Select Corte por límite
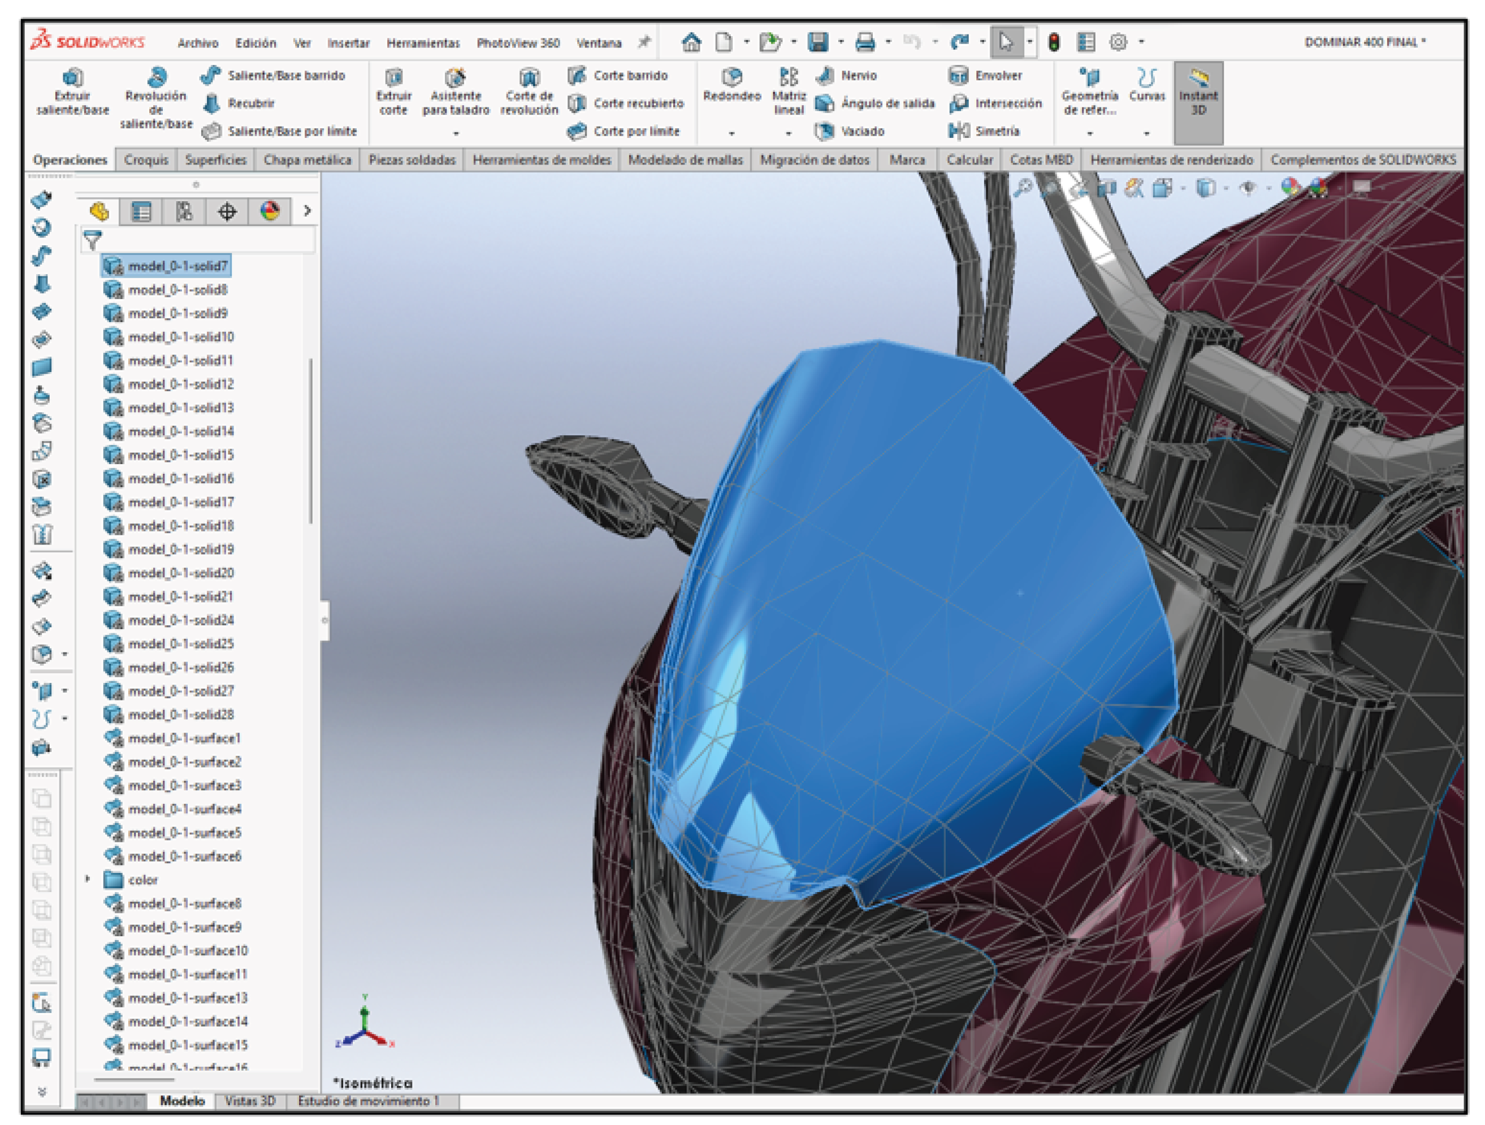The width and height of the screenshot is (1485, 1125). coord(623,131)
